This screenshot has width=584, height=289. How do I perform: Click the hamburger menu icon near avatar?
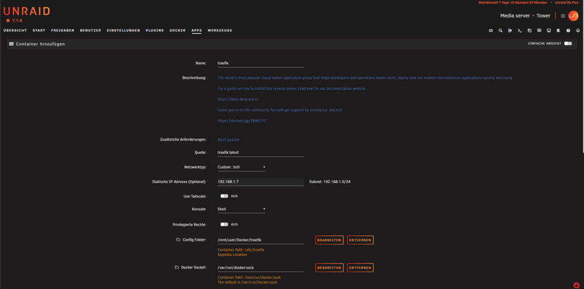point(563,16)
